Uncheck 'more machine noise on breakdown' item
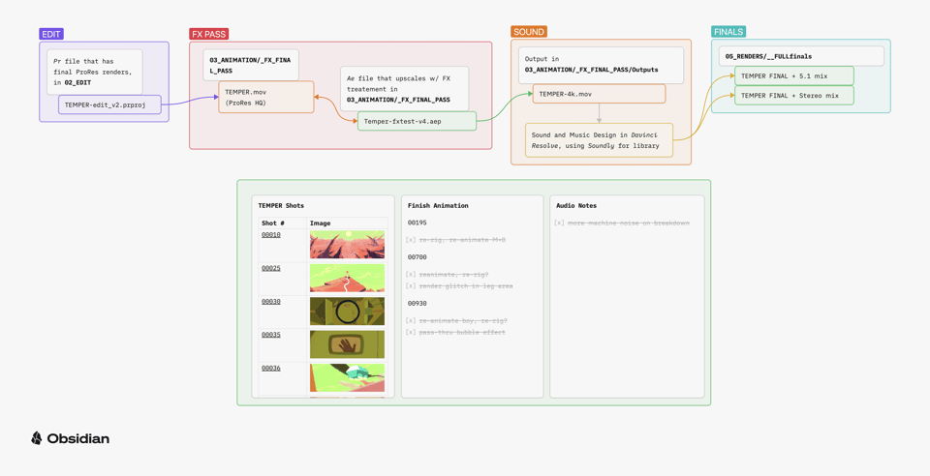930x476 pixels. [x=559, y=223]
